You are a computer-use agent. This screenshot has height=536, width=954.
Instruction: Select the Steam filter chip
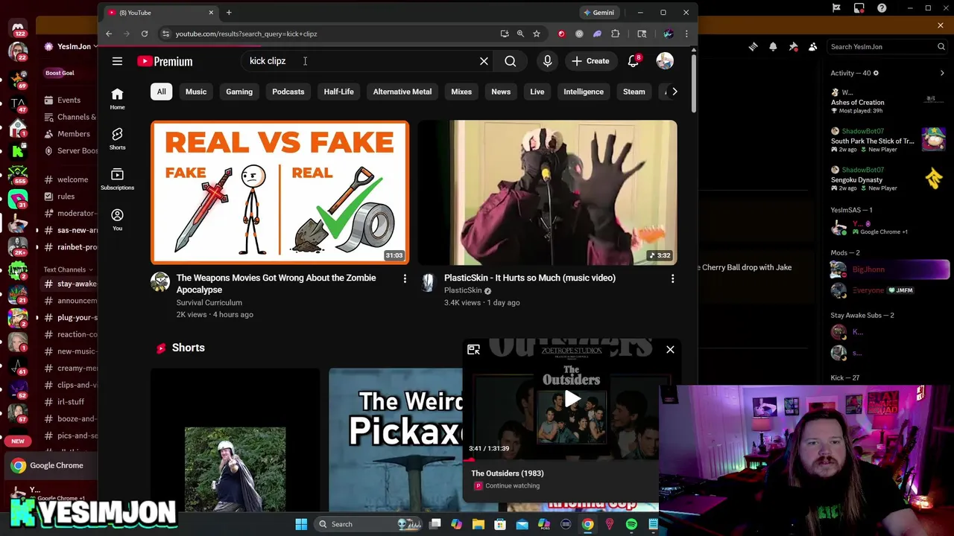click(x=634, y=92)
